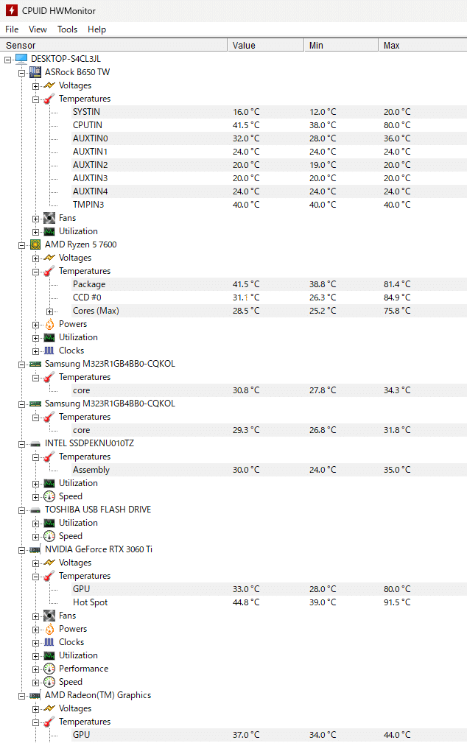Open the View menu
Image resolution: width=467 pixels, height=743 pixels.
pyautogui.click(x=38, y=29)
